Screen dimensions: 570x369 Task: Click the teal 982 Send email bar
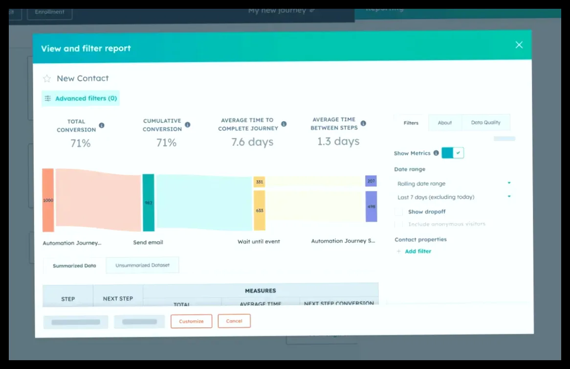pos(148,203)
